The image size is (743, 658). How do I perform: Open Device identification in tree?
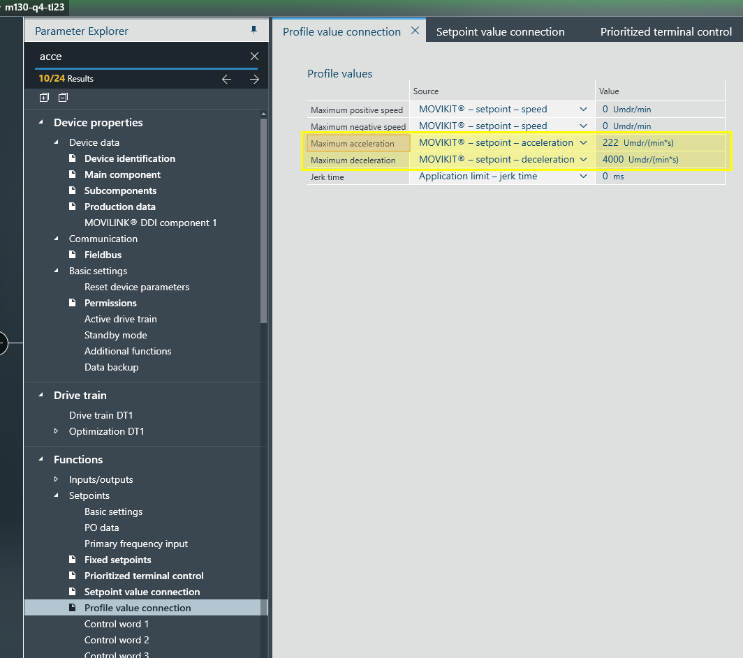[x=130, y=158]
